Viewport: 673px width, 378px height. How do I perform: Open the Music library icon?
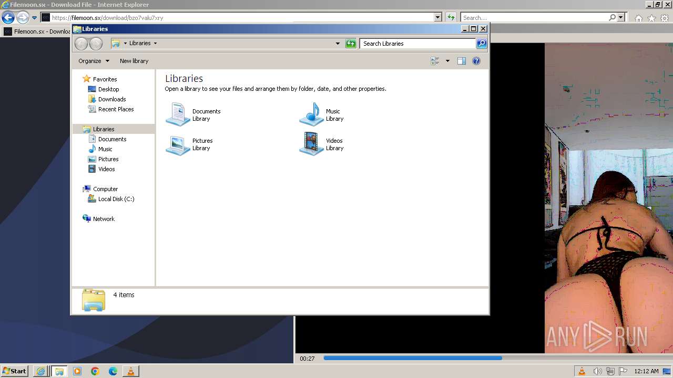pos(311,114)
